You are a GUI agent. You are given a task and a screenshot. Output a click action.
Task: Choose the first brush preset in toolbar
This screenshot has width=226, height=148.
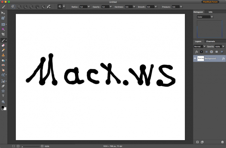[x=13, y=7]
